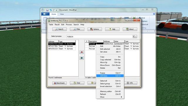Viewport: 188px width, 106px height.
Task: Click the Undo icon in WordPad
Action: point(51,10)
